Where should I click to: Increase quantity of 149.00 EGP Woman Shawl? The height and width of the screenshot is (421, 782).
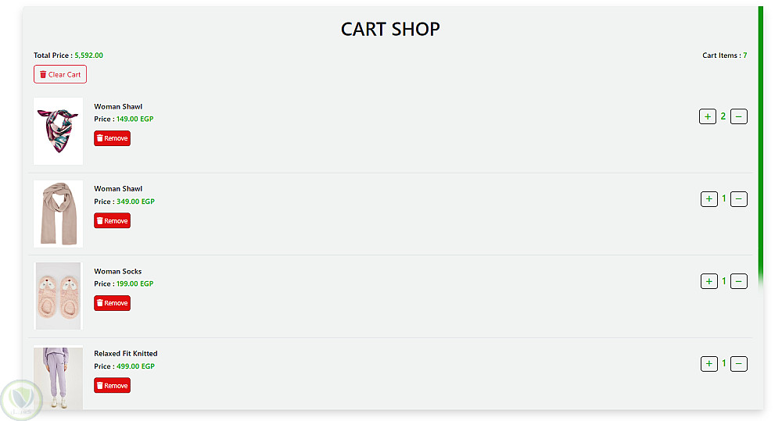pos(708,116)
